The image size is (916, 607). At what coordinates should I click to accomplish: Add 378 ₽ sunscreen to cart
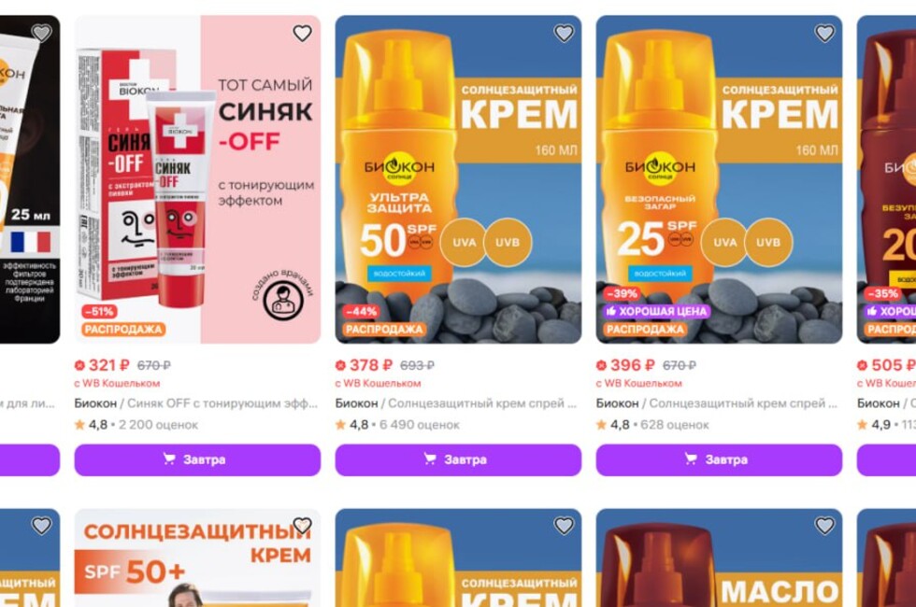(458, 459)
